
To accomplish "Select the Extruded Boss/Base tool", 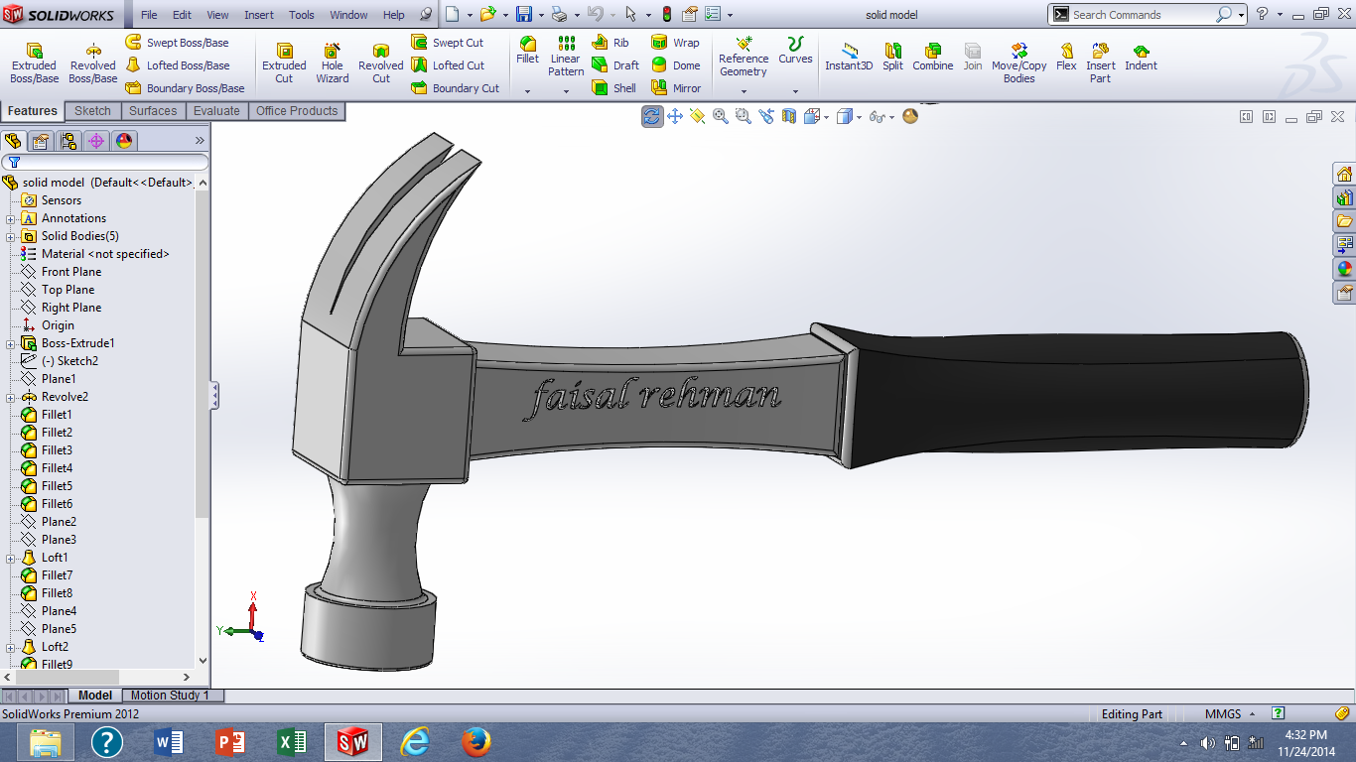I will click(x=34, y=63).
